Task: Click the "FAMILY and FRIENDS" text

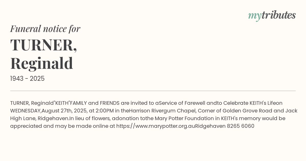Action: [x=95, y=103]
